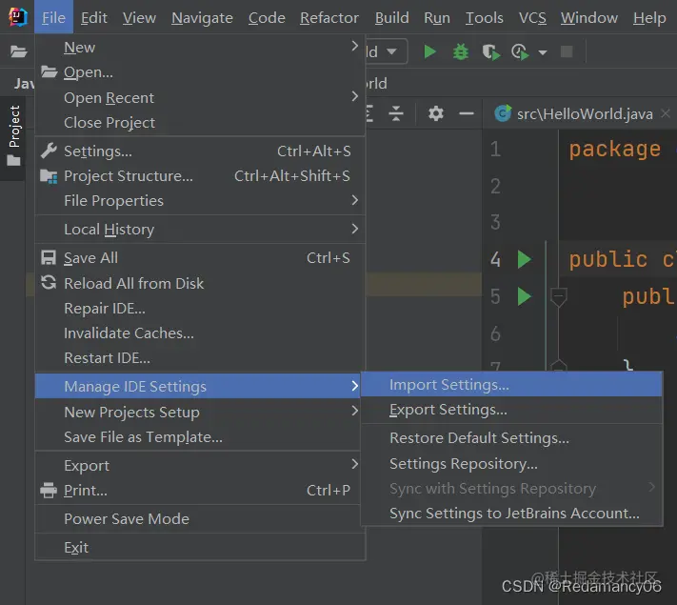Choose Repair IDE...
The height and width of the screenshot is (605, 677).
[200, 309]
